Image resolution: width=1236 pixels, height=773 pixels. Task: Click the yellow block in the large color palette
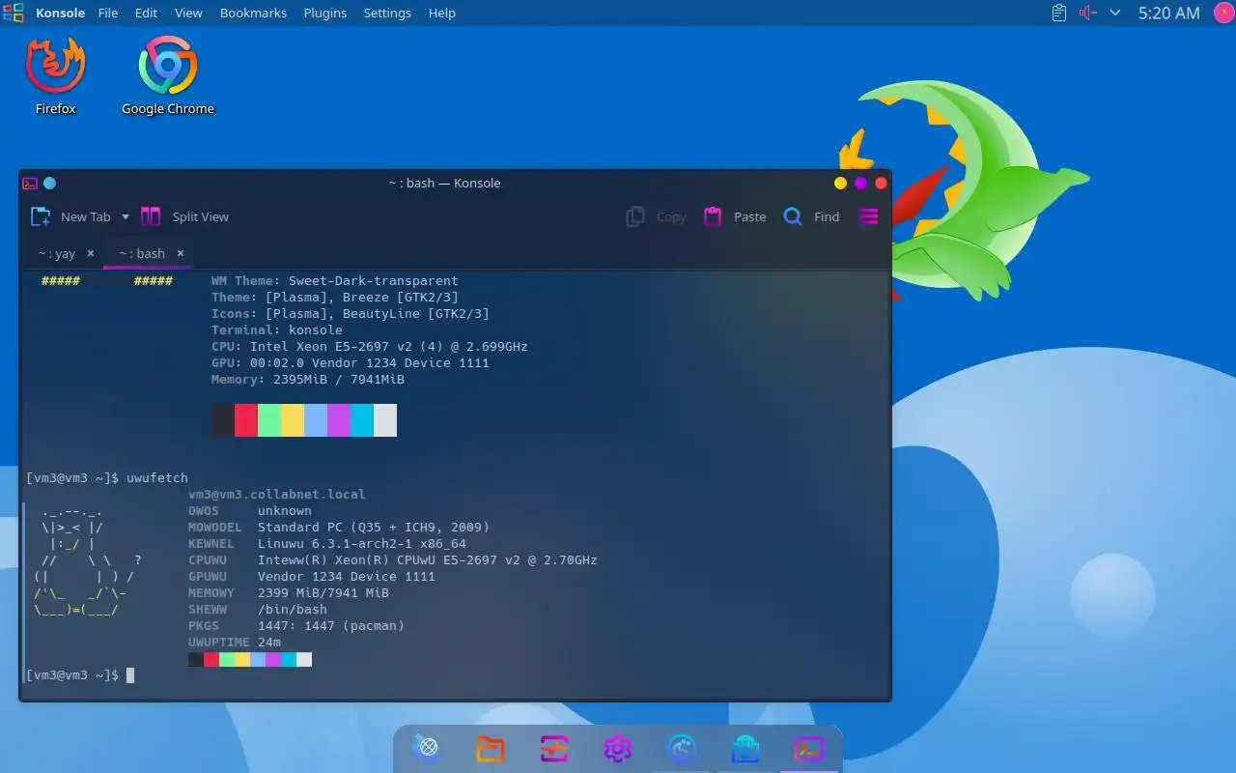pos(293,420)
